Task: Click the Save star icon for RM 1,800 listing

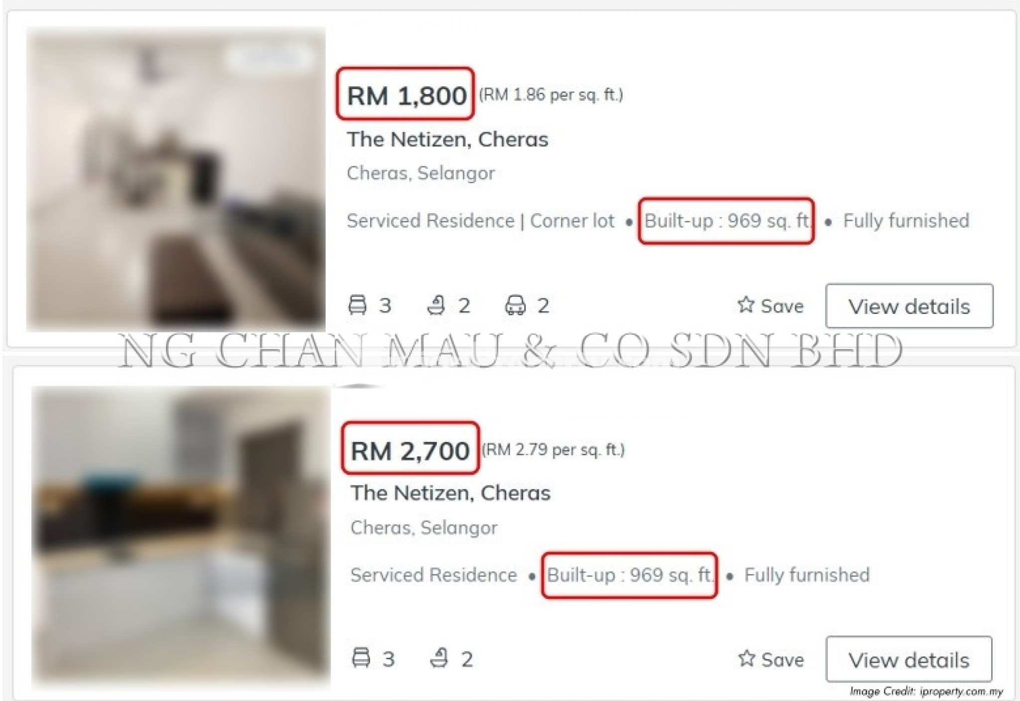Action: [x=746, y=304]
